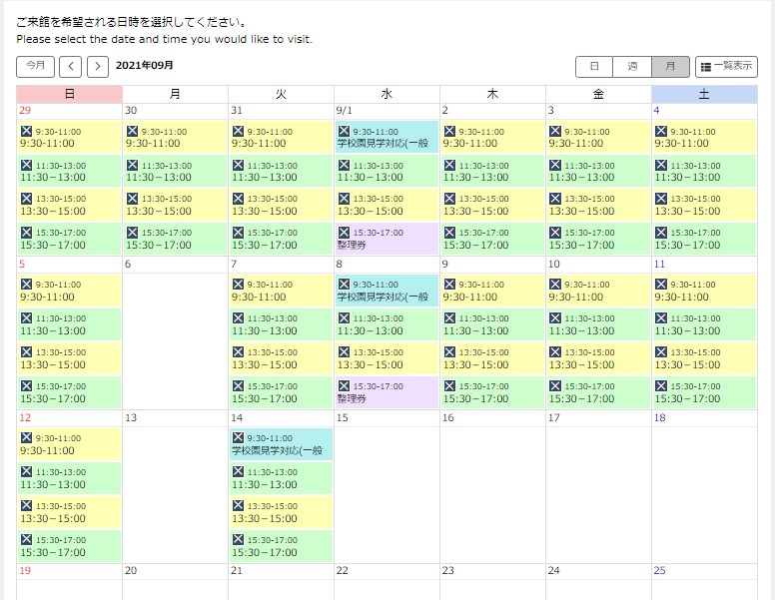Click X icon on Sept 7 13:30-15:00 slot
The image size is (775, 600).
[x=238, y=352]
